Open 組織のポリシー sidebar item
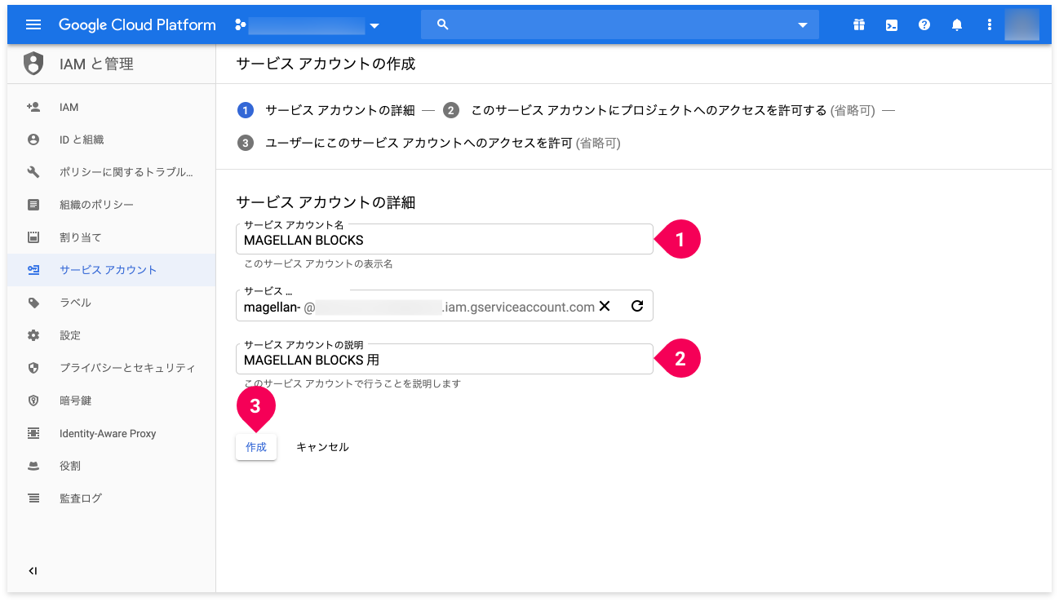The height and width of the screenshot is (602, 1059). [112, 205]
